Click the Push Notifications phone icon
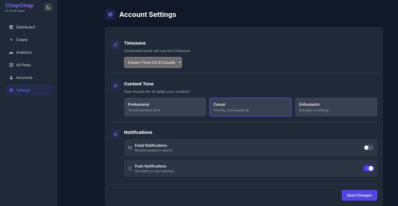This screenshot has width=398, height=206. point(130,169)
